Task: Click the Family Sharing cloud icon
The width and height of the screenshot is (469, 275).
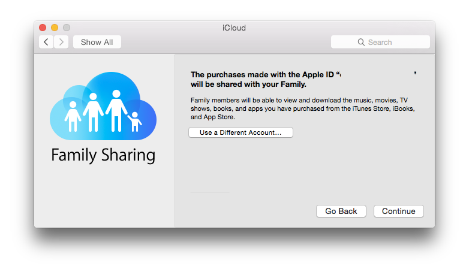Action: point(103,106)
